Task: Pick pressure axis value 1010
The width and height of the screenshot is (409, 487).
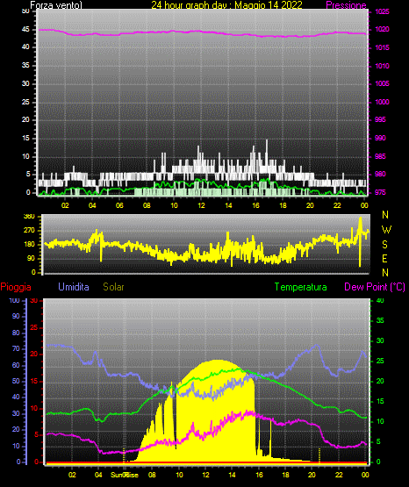Action: point(382,66)
